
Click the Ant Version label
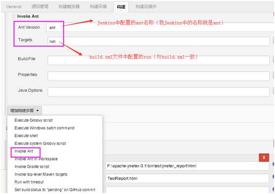29,27
